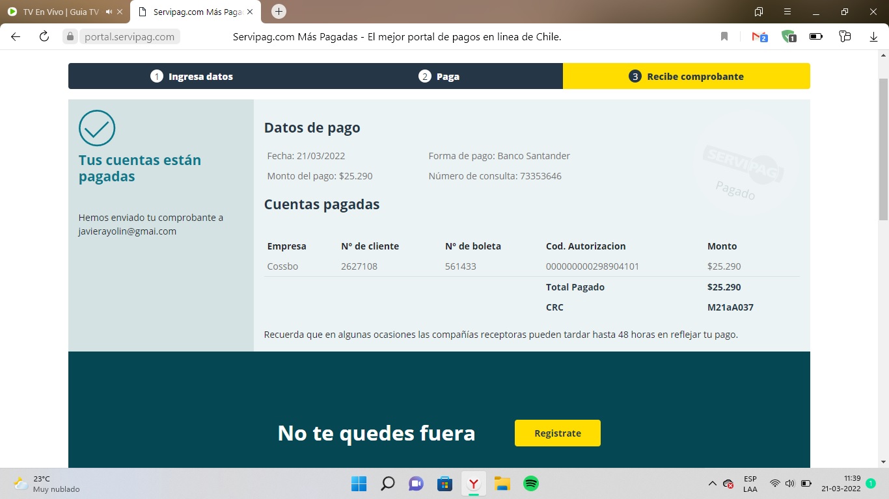Click the Total Pagado label
The image size is (889, 499).
pos(575,287)
